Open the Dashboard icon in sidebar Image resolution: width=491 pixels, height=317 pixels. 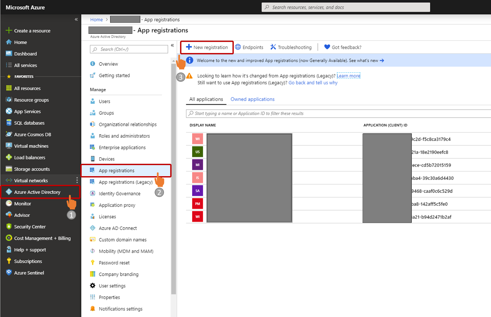click(9, 54)
